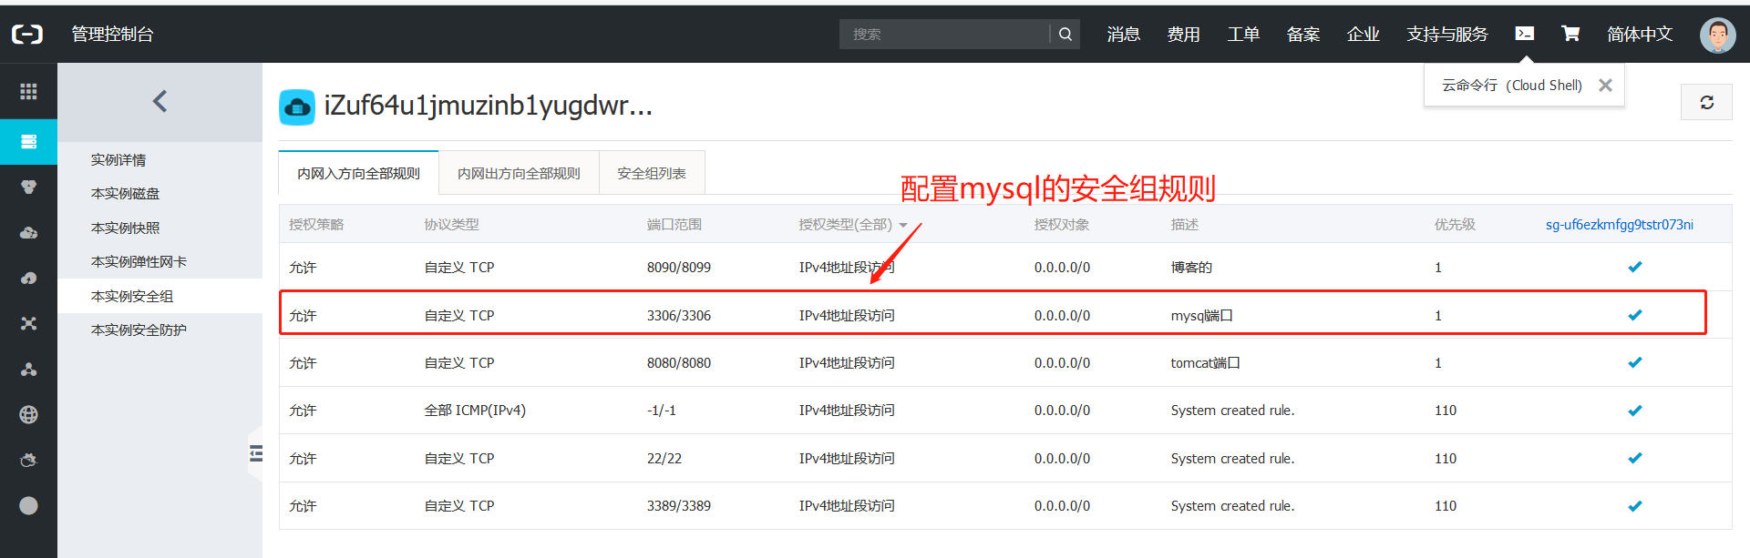The image size is (1750, 558).
Task: Open 本实例快照 in the side menu
Action: coord(125,228)
